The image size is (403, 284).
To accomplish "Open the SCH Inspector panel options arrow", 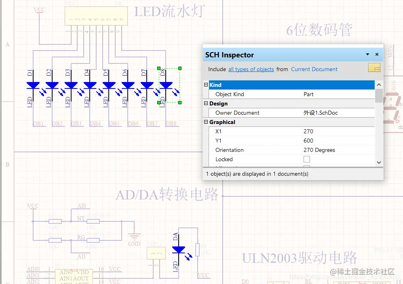I will 367,55.
